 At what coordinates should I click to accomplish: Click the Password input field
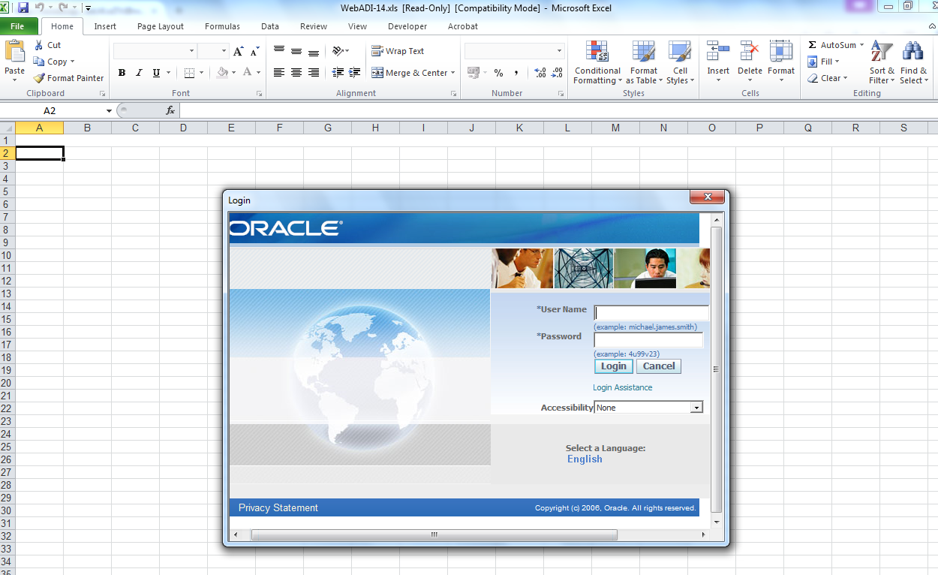coord(648,340)
